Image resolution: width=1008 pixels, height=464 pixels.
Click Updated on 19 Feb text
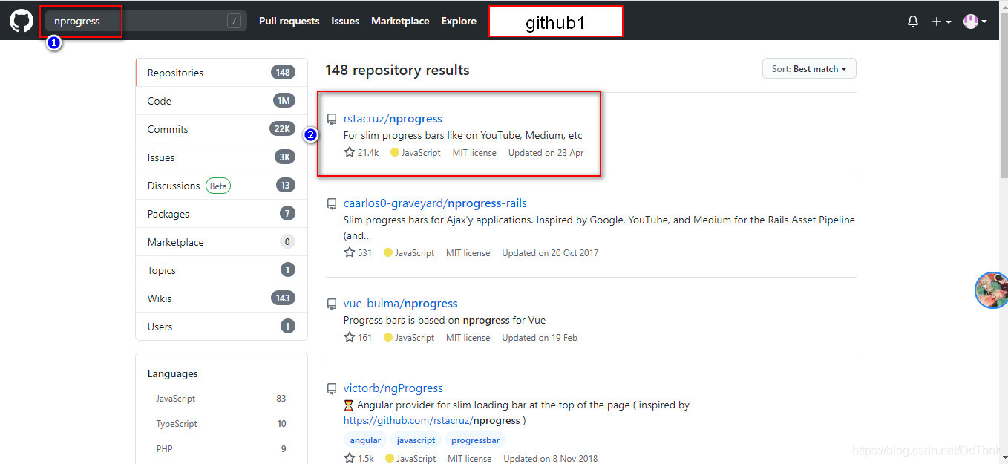tap(540, 338)
